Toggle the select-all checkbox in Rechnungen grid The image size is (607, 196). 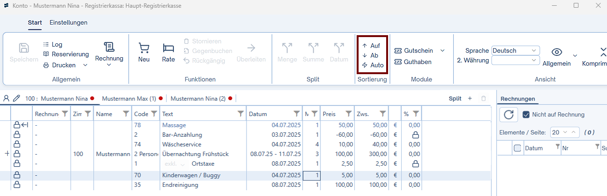tap(517, 148)
